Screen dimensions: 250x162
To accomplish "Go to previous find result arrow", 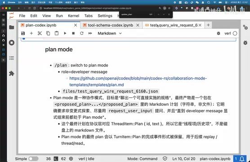I will (158, 14).
